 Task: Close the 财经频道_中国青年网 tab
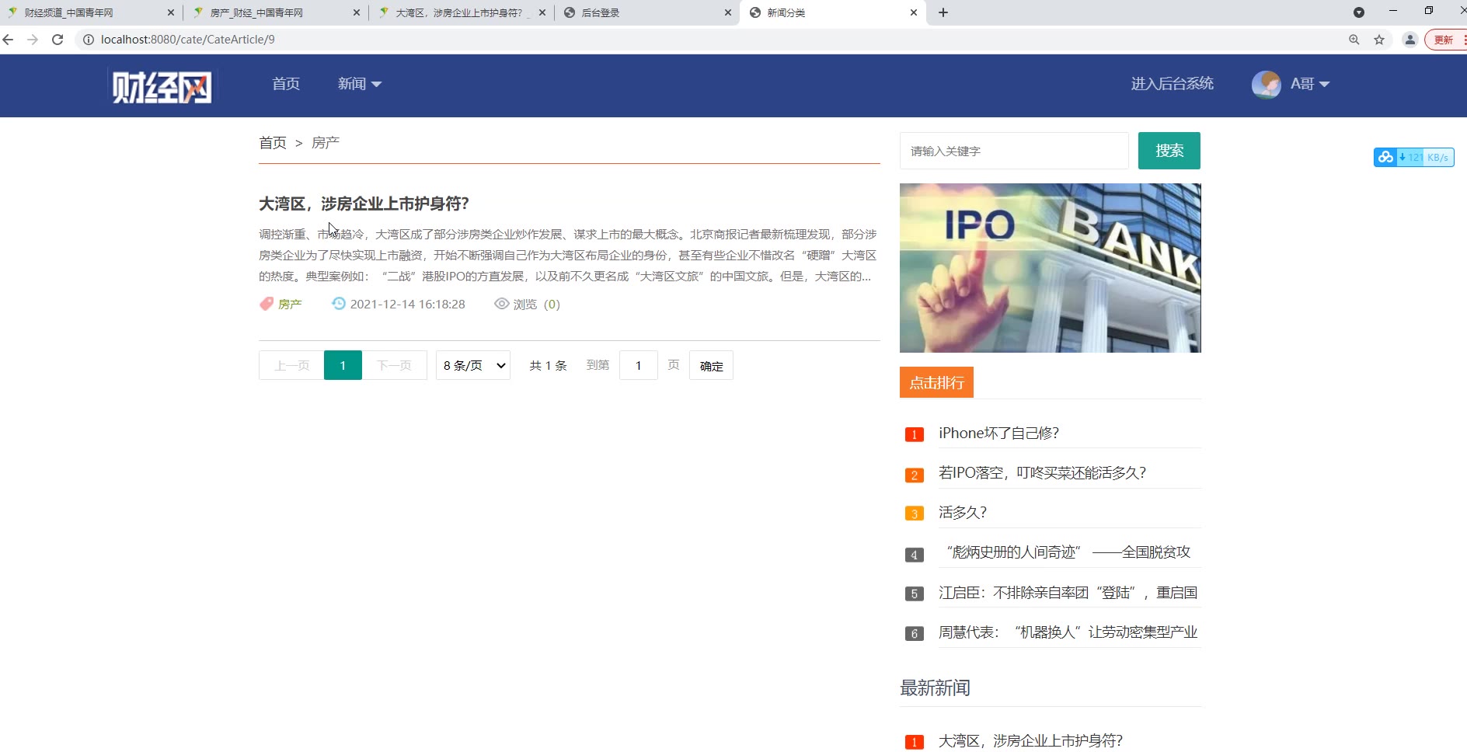171,12
